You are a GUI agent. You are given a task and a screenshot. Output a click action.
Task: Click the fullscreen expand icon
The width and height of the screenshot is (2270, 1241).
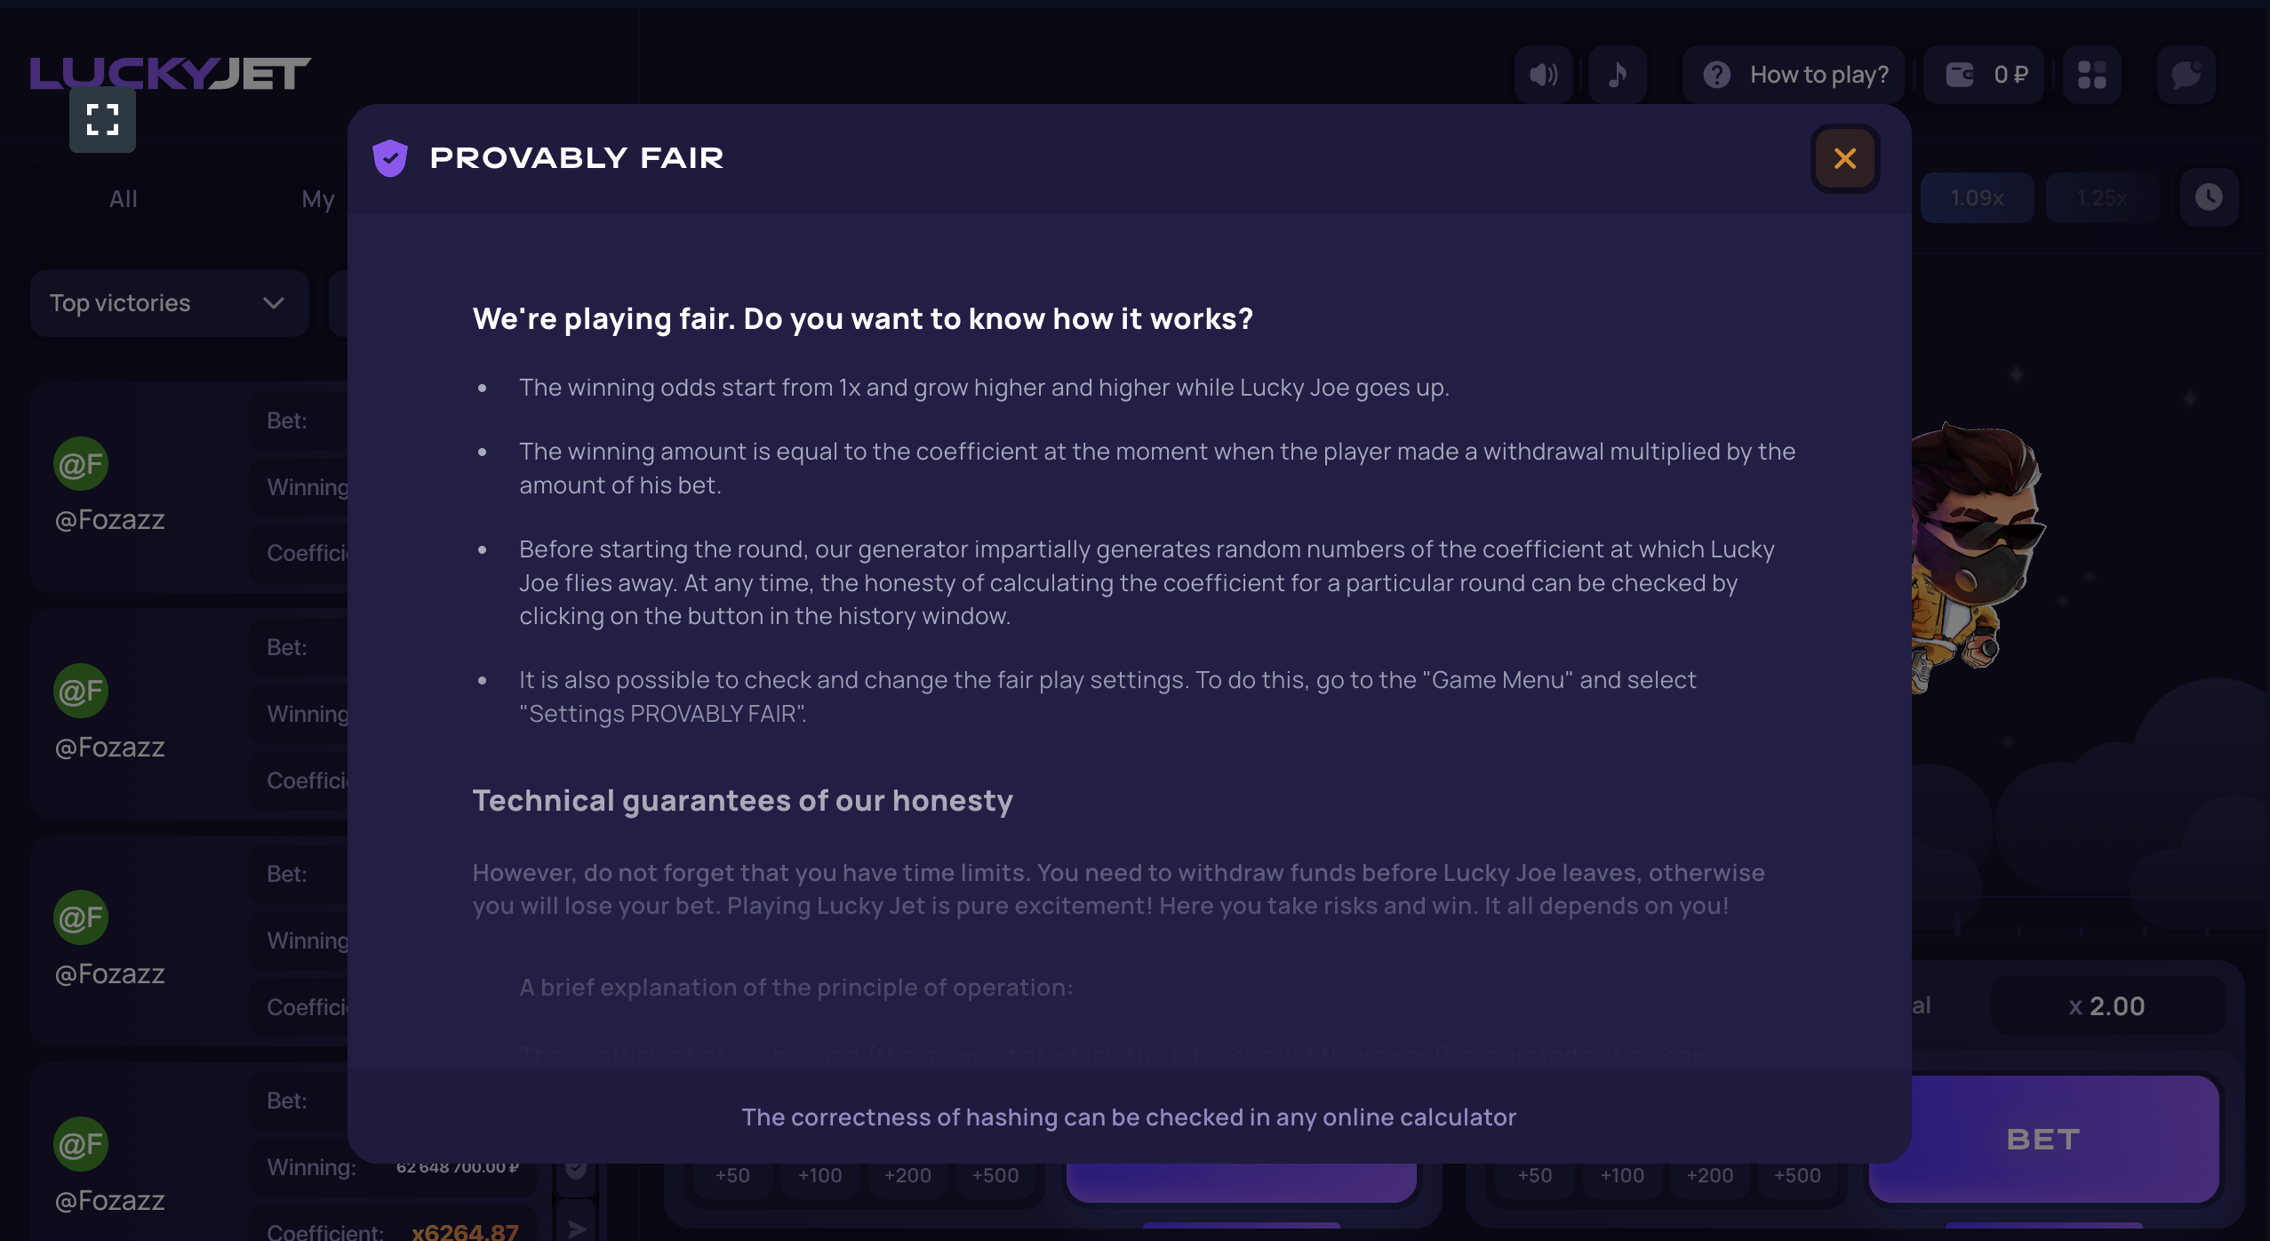pos(103,120)
